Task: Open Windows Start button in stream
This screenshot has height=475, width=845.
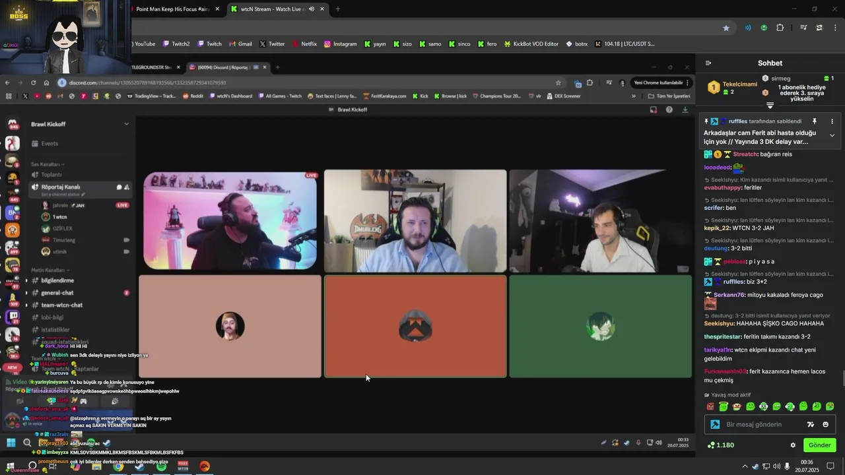Action: point(11,443)
